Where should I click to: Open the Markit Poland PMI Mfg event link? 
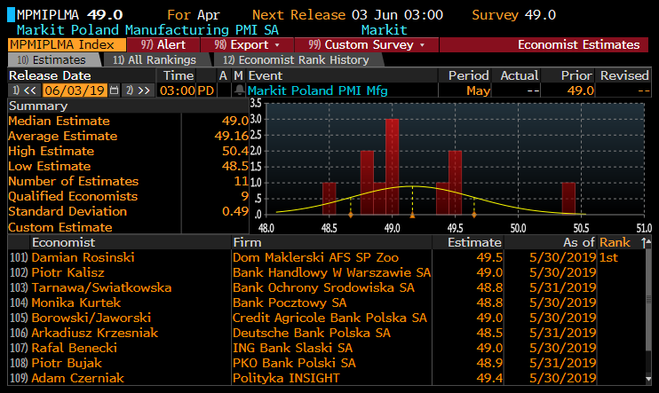317,90
